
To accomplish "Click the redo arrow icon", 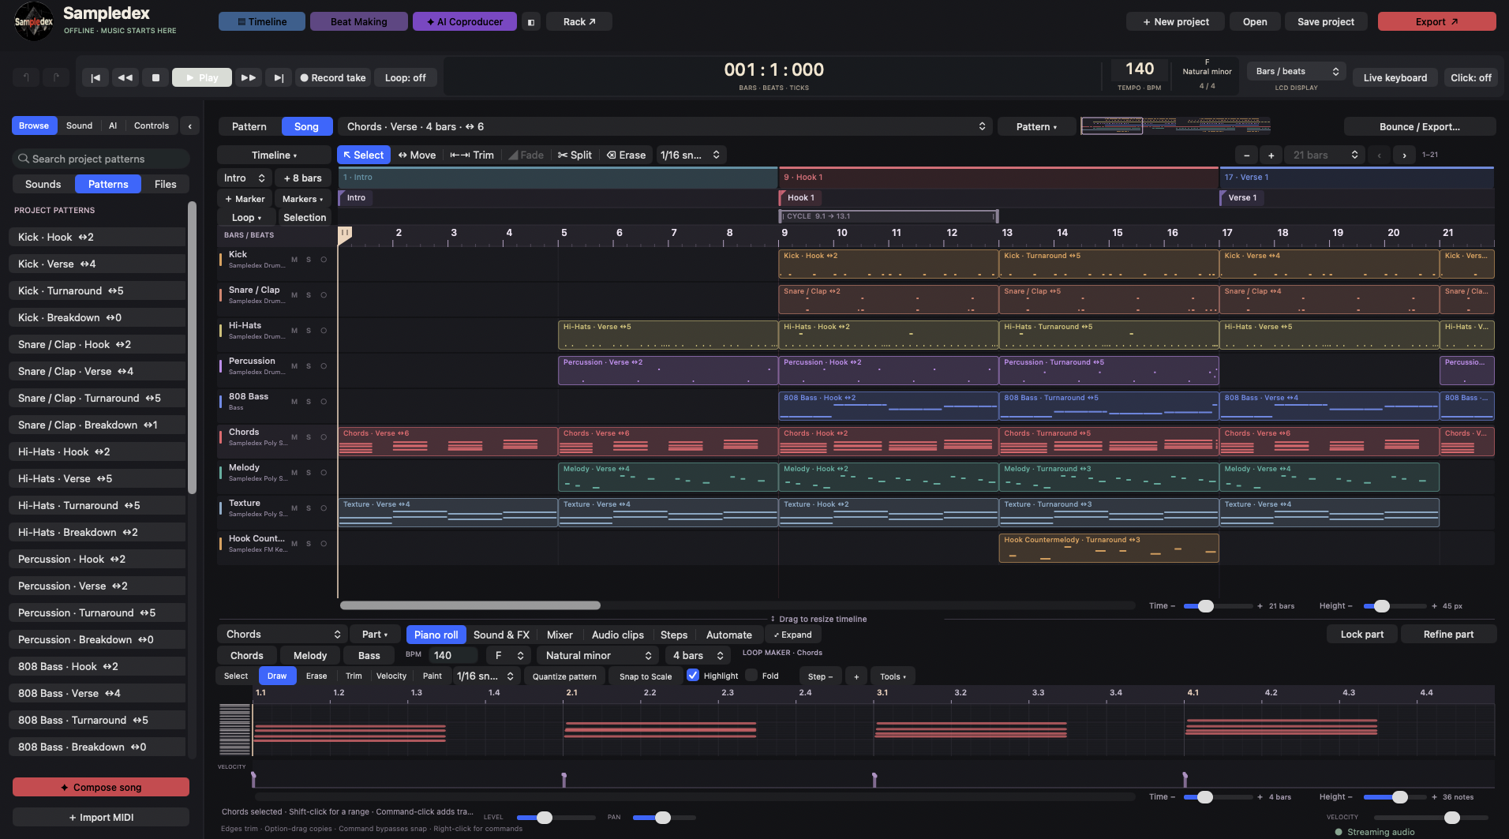I will click(55, 77).
